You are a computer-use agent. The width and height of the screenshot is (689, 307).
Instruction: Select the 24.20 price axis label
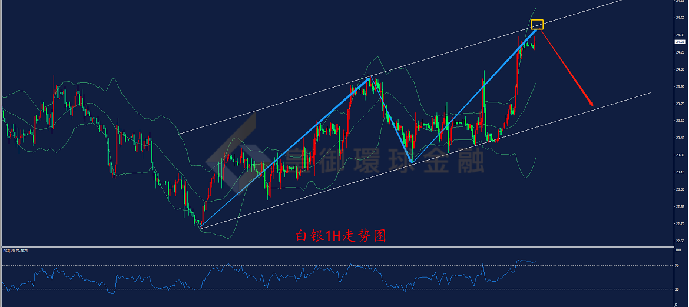[681, 52]
